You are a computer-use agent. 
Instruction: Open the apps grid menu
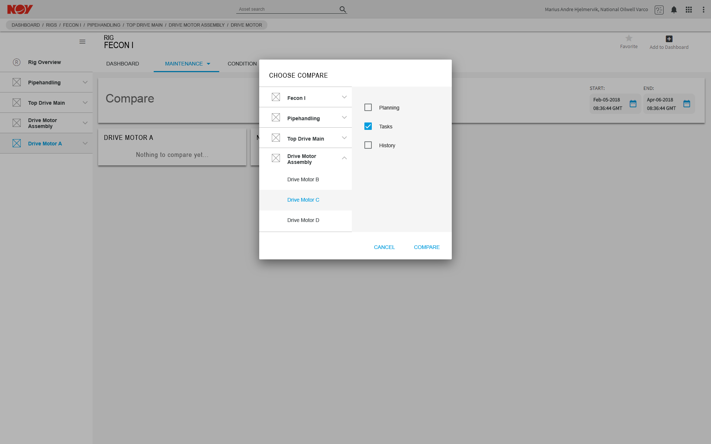(x=689, y=10)
